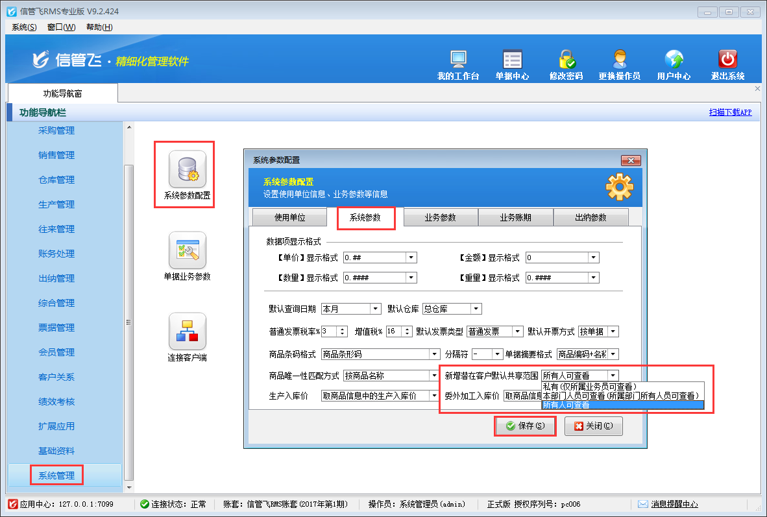
Task: Select 私有(仅所属业务员可查看) option in dropdown list
Action: point(589,387)
